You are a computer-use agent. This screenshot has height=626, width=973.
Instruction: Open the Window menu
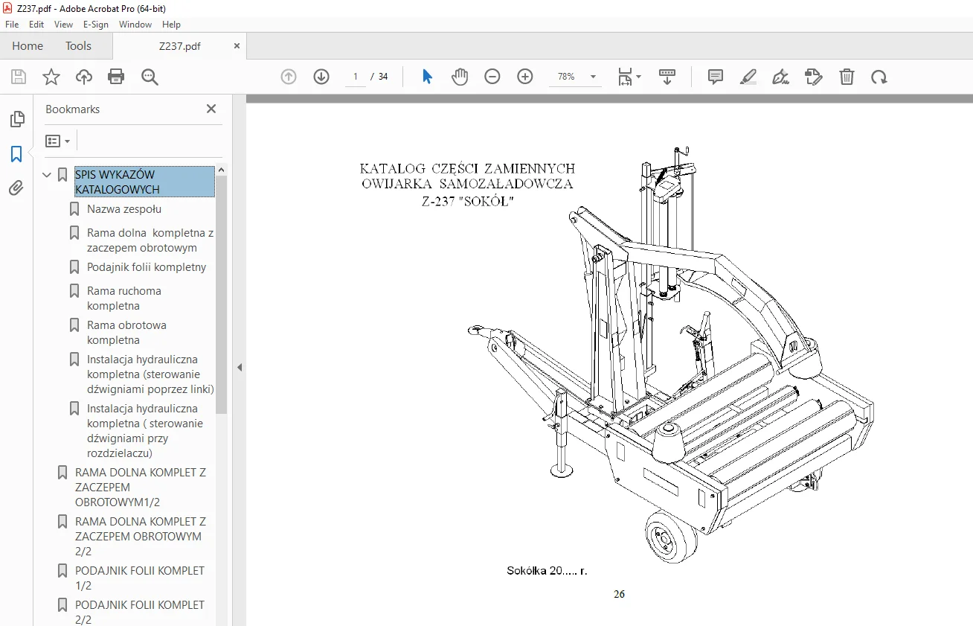click(x=135, y=25)
